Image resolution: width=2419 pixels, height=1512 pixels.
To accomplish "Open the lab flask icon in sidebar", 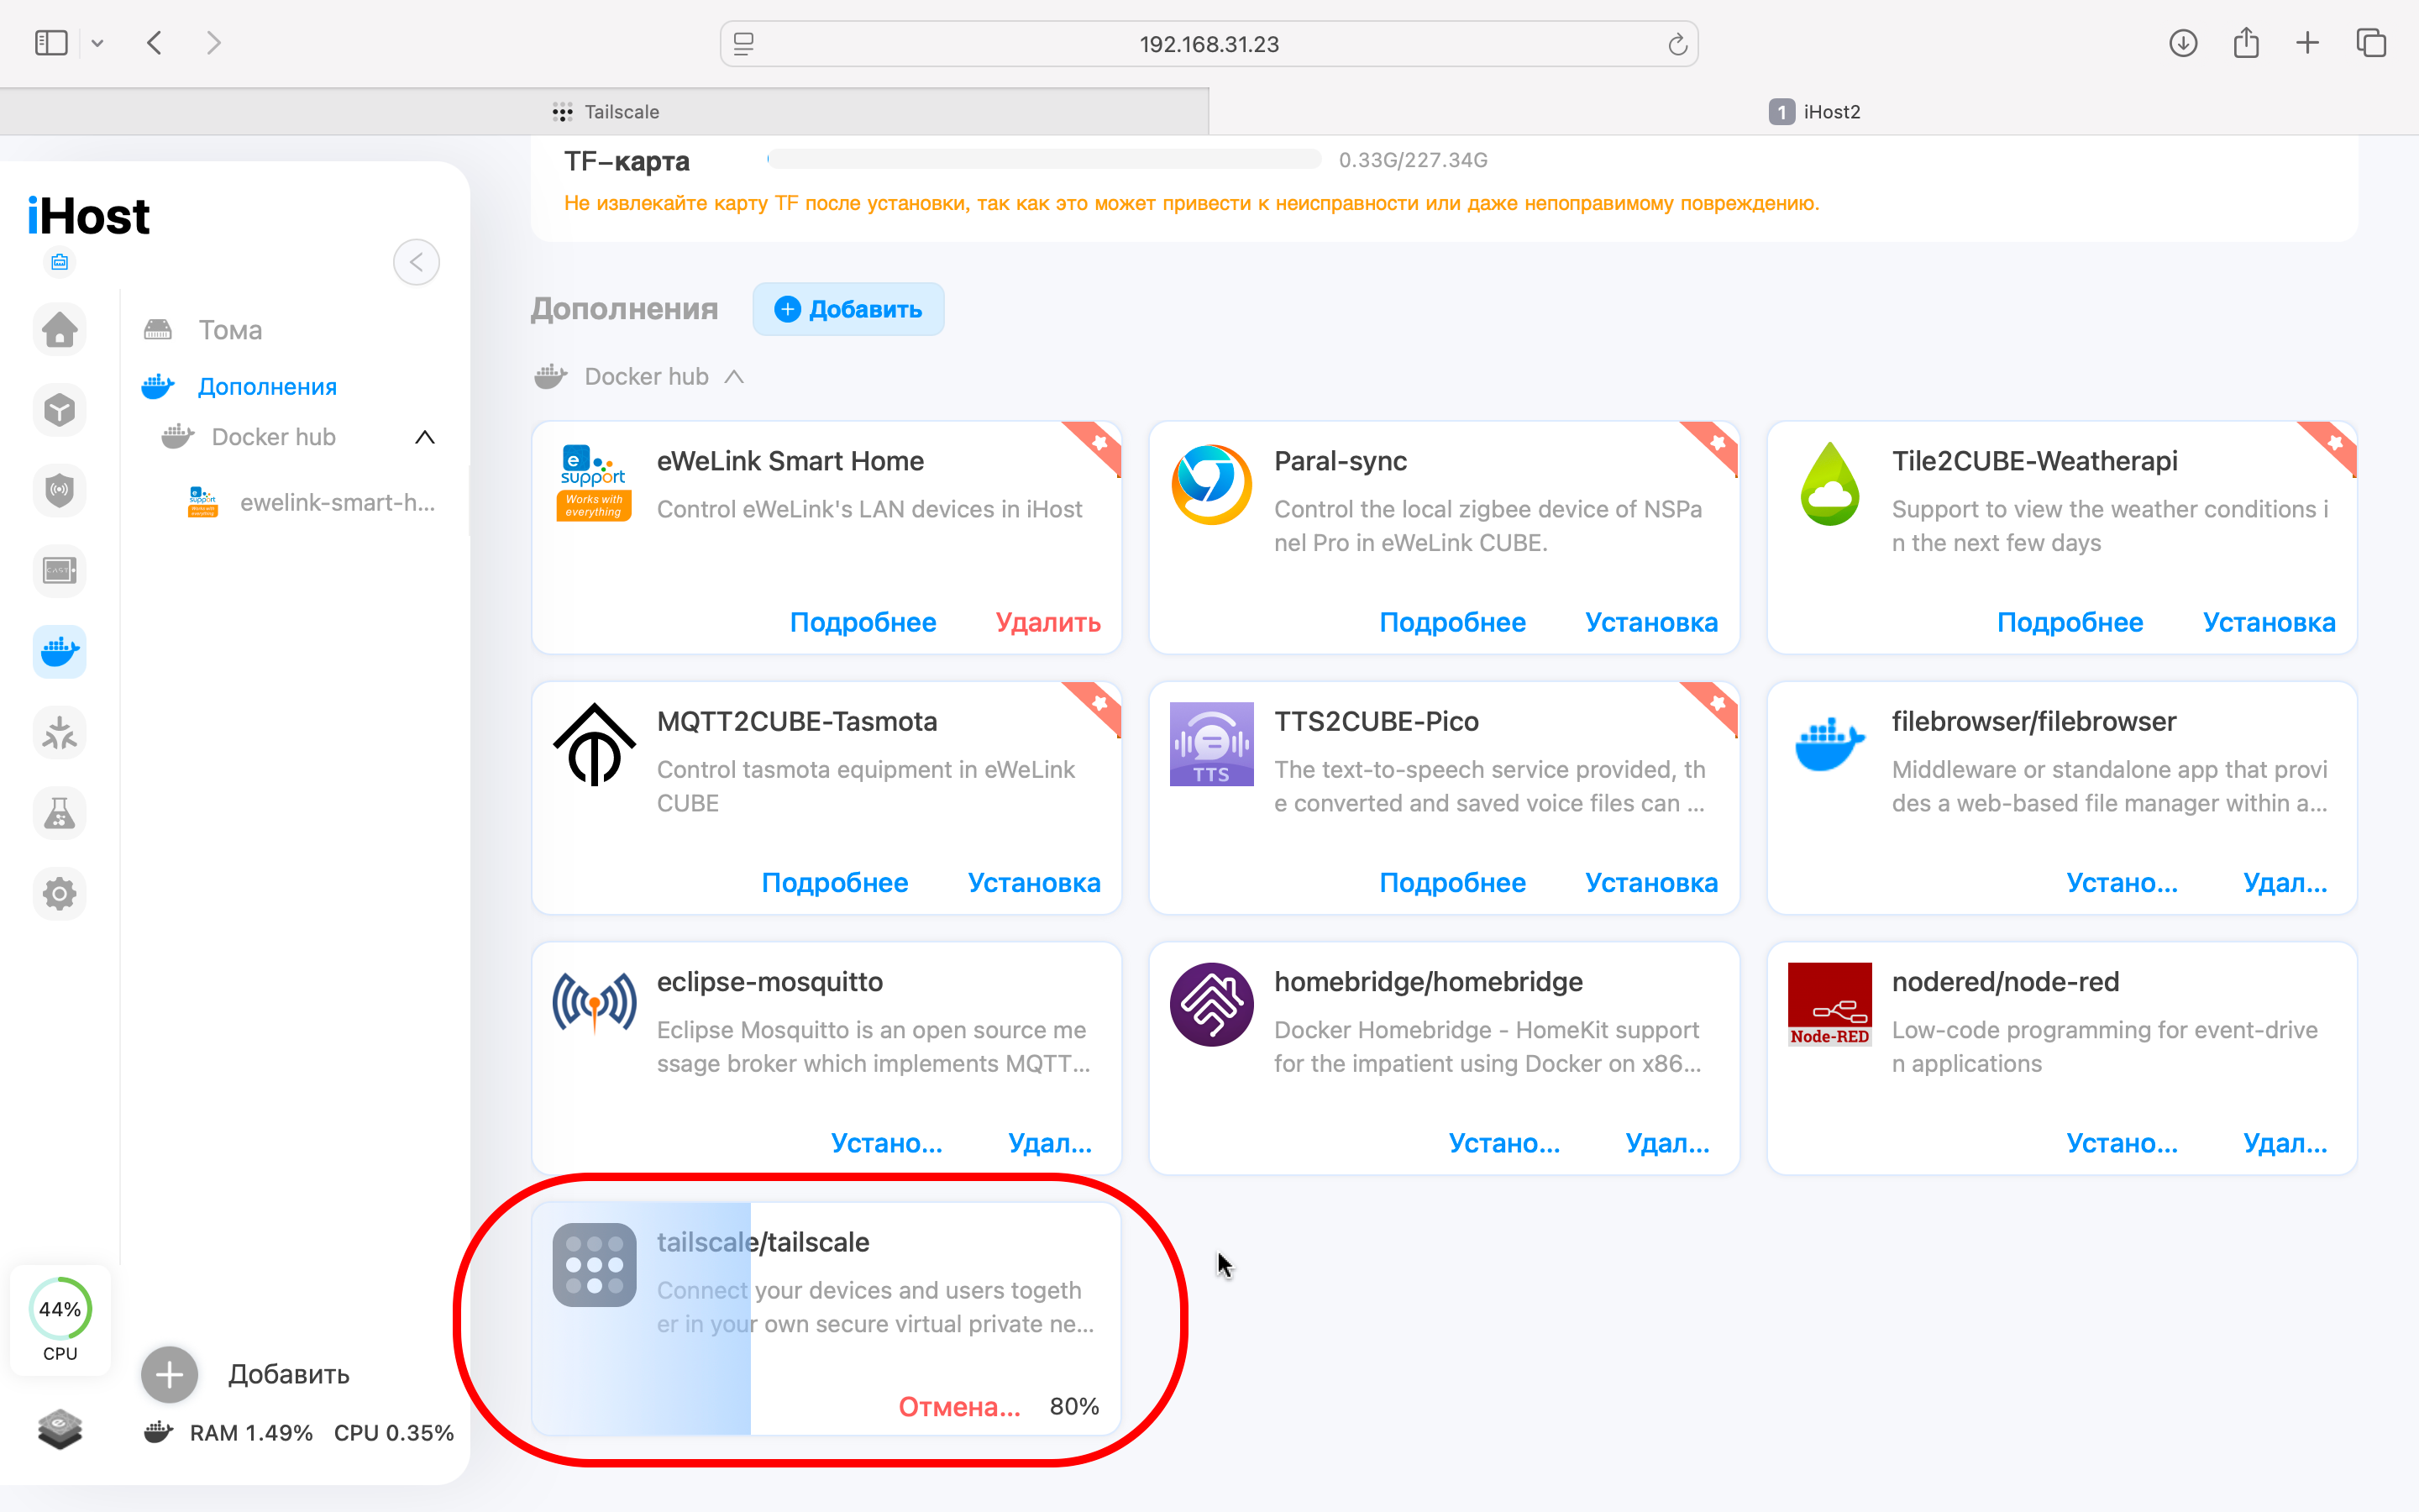I will point(60,813).
